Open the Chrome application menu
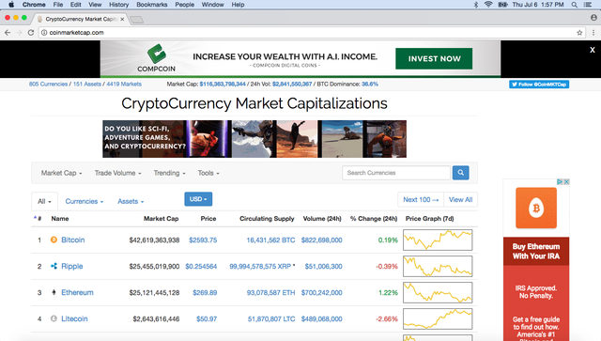 pos(34,5)
